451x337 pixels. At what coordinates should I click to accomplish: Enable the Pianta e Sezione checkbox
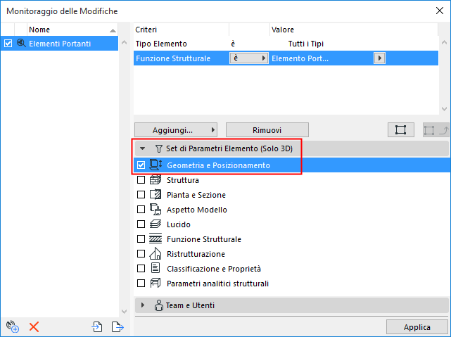141,195
